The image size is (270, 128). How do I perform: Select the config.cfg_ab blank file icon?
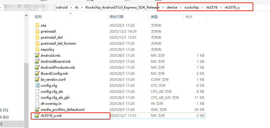point(37,92)
